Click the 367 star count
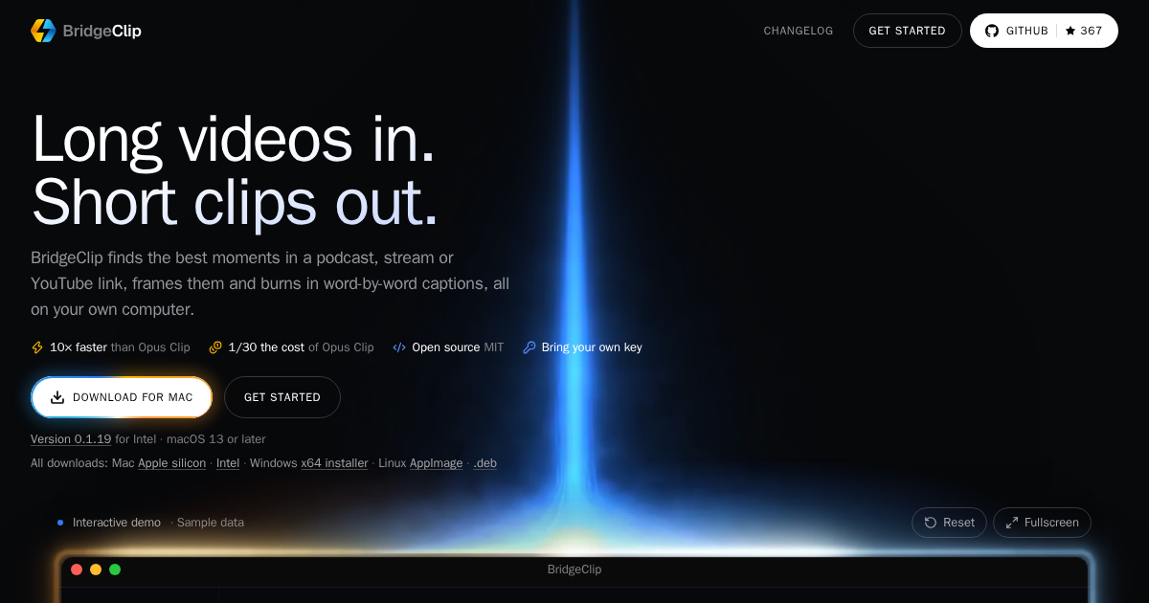This screenshot has width=1149, height=603. 1092,31
